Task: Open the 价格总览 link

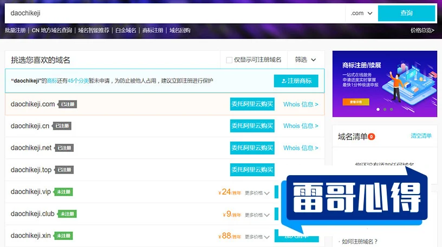Action: 422,30
